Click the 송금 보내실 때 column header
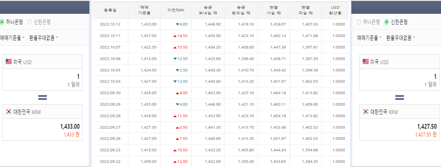 (x=208, y=10)
